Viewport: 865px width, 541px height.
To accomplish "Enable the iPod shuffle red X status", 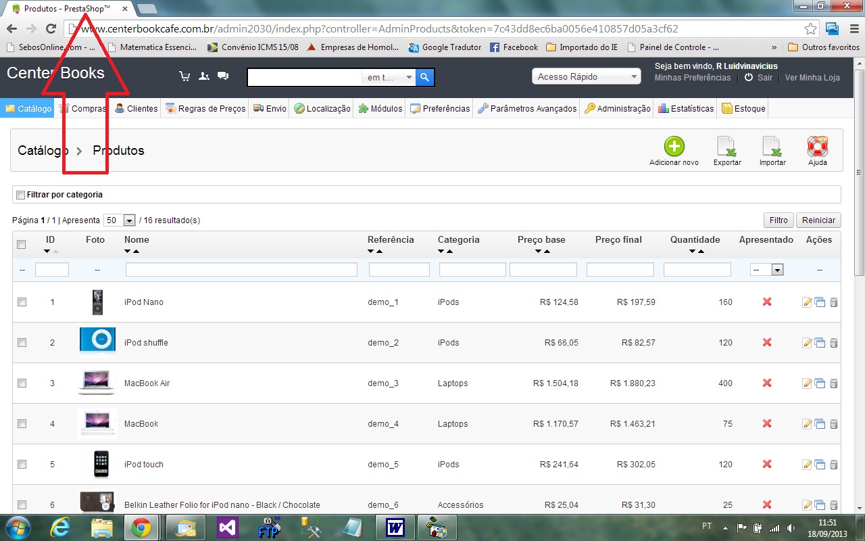I will (767, 342).
